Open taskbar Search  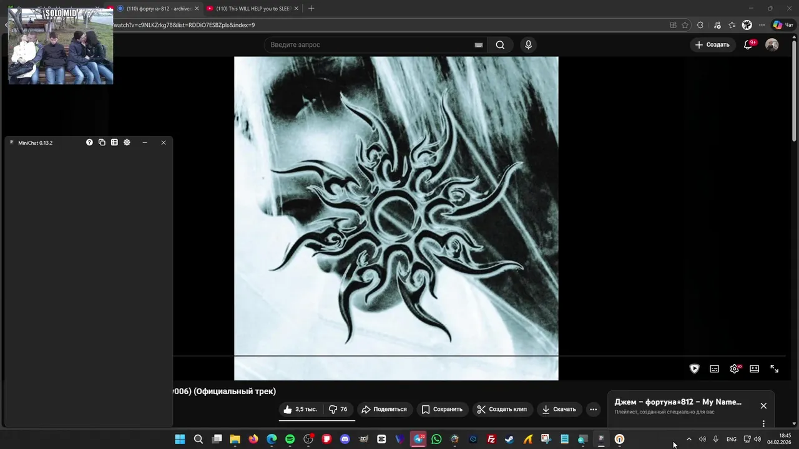(x=199, y=439)
